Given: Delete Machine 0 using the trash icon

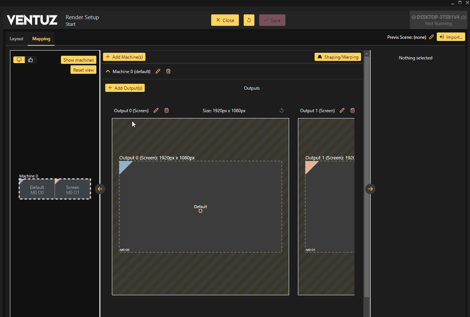Looking at the screenshot, I should click(168, 71).
